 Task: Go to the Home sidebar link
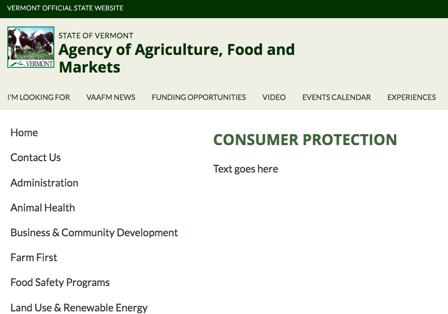pos(24,133)
